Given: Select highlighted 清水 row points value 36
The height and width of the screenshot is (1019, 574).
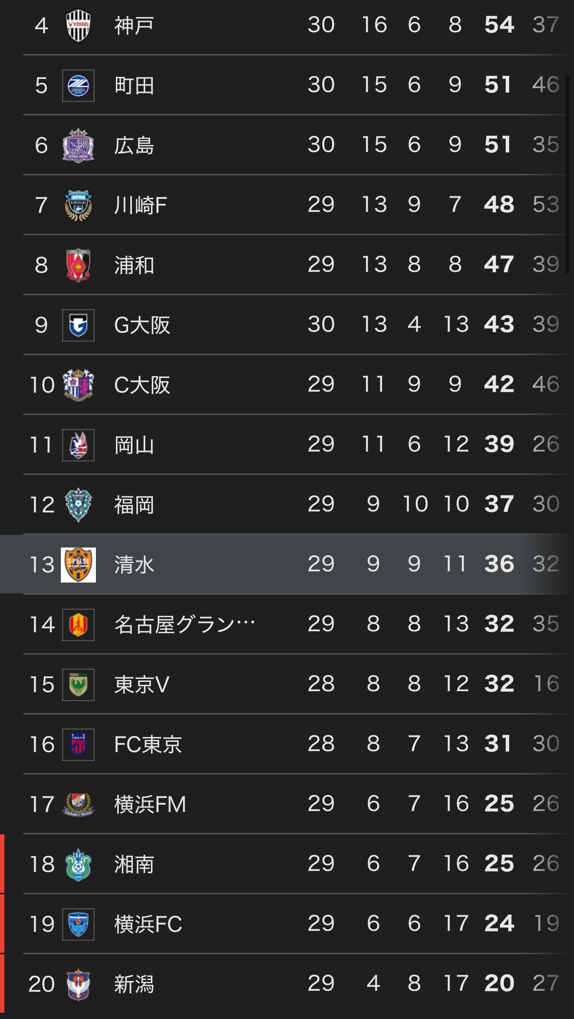Looking at the screenshot, I should click(499, 564).
